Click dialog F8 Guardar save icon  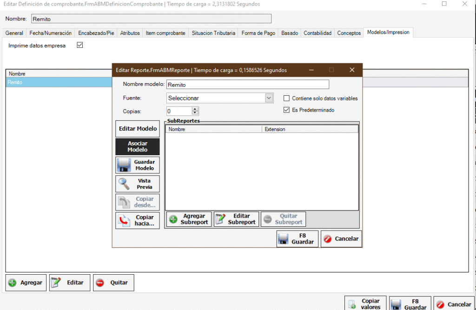283,239
